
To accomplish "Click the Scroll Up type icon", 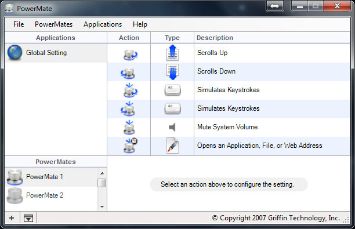I will [x=172, y=53].
